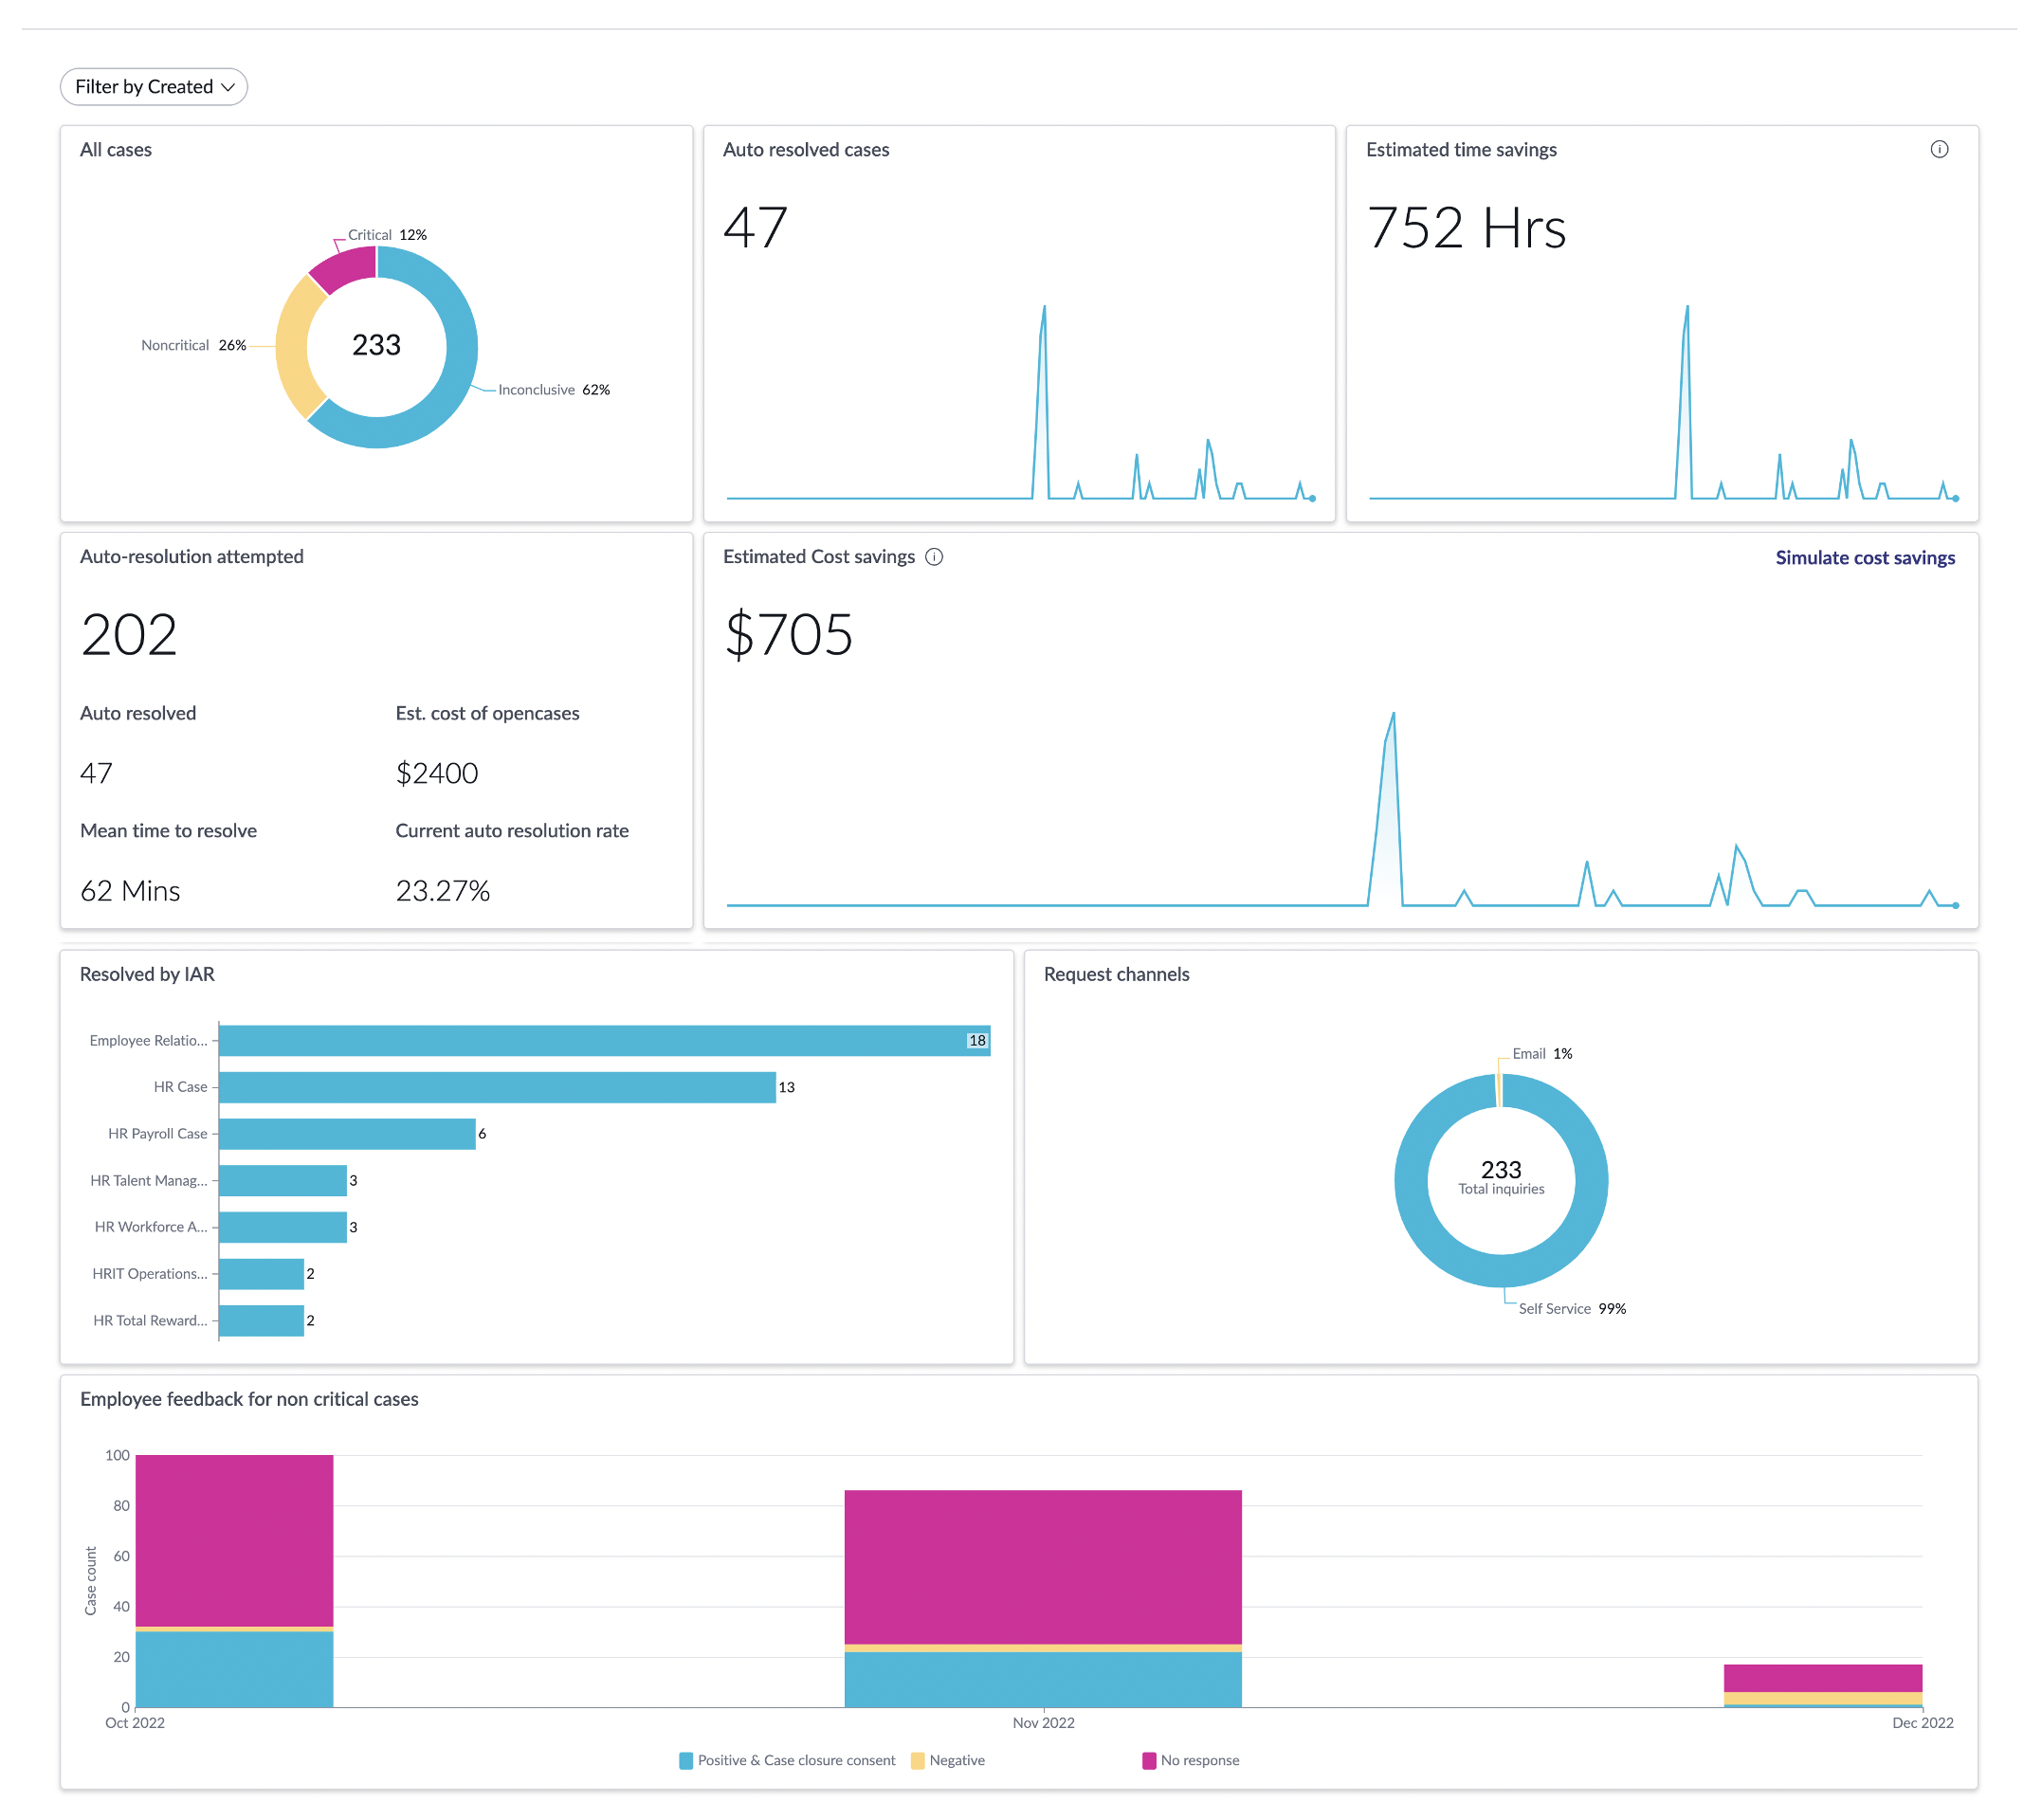Click the 62 Mins mean time value
Screen dimensions: 2042x1820
pyautogui.click(x=130, y=891)
